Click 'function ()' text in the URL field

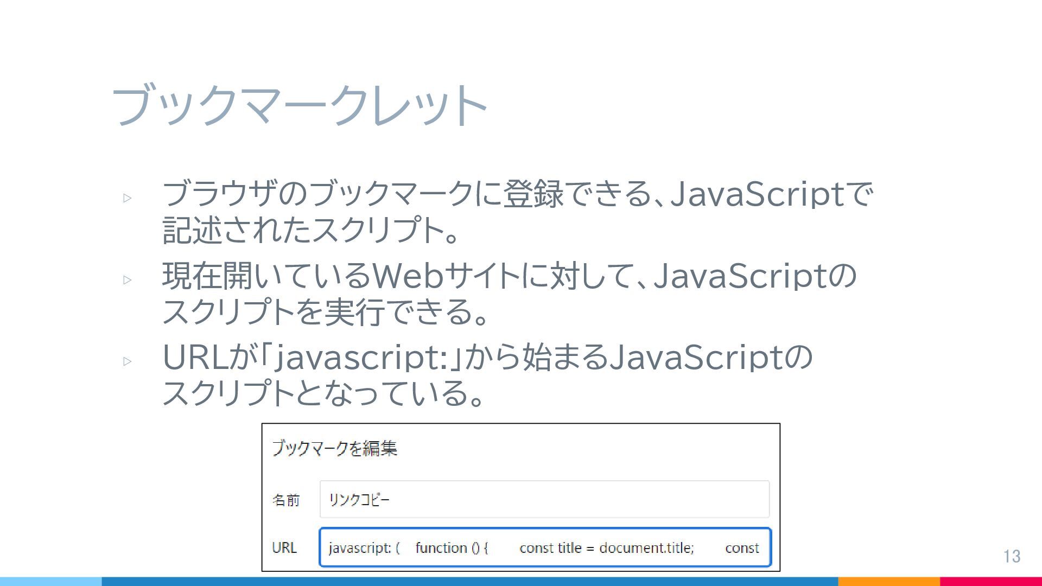click(448, 548)
